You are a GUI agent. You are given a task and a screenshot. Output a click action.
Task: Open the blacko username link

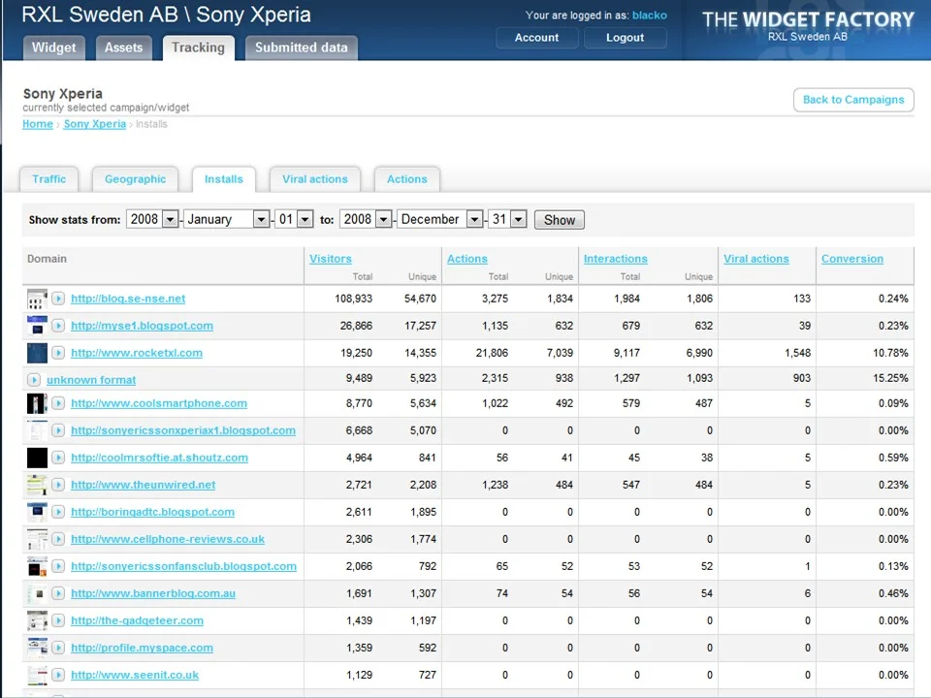click(650, 16)
